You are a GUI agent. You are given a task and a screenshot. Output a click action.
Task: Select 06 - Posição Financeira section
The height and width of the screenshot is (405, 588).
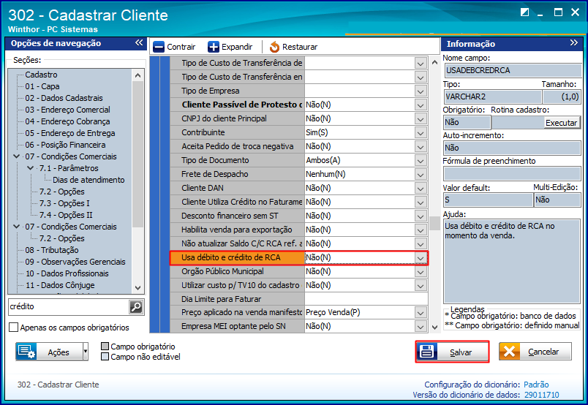65,145
